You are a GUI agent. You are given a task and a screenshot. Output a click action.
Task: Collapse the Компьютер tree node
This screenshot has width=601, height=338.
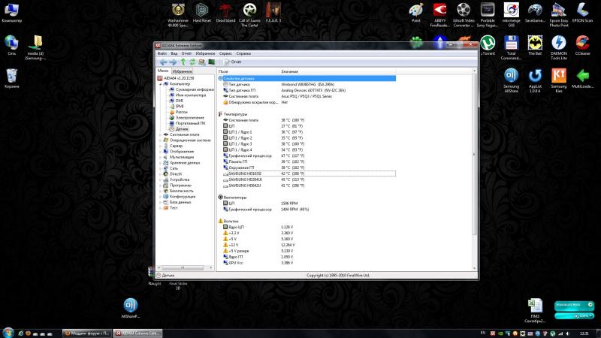(x=161, y=84)
